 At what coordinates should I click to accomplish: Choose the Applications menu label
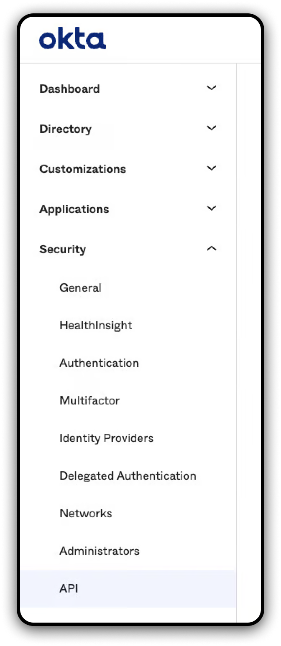pos(74,209)
